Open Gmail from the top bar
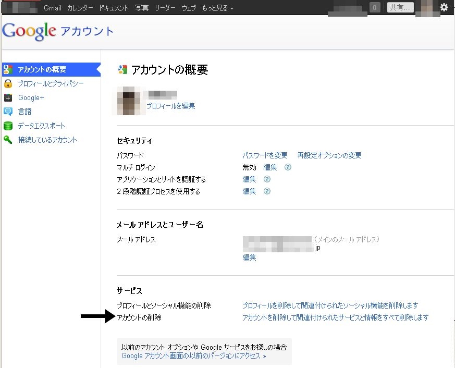Screen dimensions: 455x368 pos(53,8)
